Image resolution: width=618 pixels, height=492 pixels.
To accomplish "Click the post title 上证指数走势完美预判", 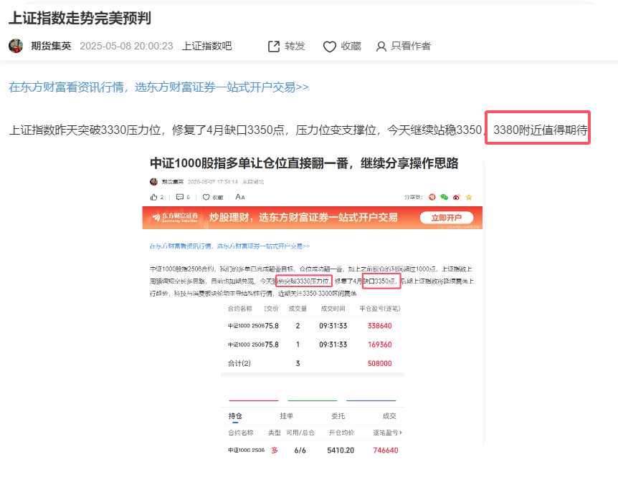I will (x=80, y=18).
